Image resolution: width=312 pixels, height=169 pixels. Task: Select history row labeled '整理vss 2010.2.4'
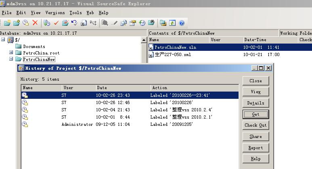tap(130, 110)
